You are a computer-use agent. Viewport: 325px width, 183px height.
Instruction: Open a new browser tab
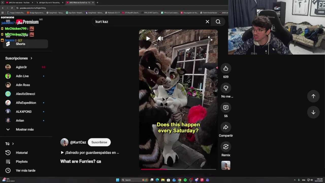(97, 3)
